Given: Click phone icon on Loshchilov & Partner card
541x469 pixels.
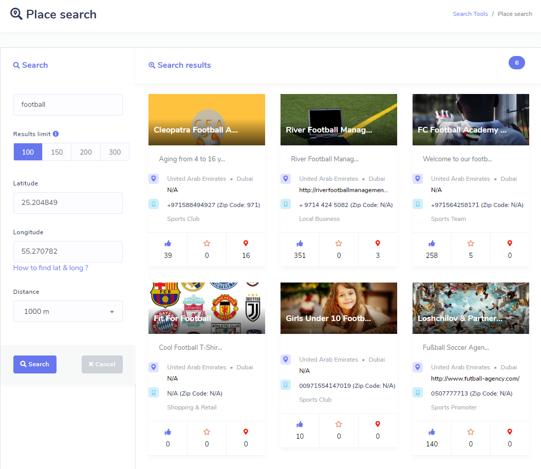Looking at the screenshot, I should [x=418, y=393].
